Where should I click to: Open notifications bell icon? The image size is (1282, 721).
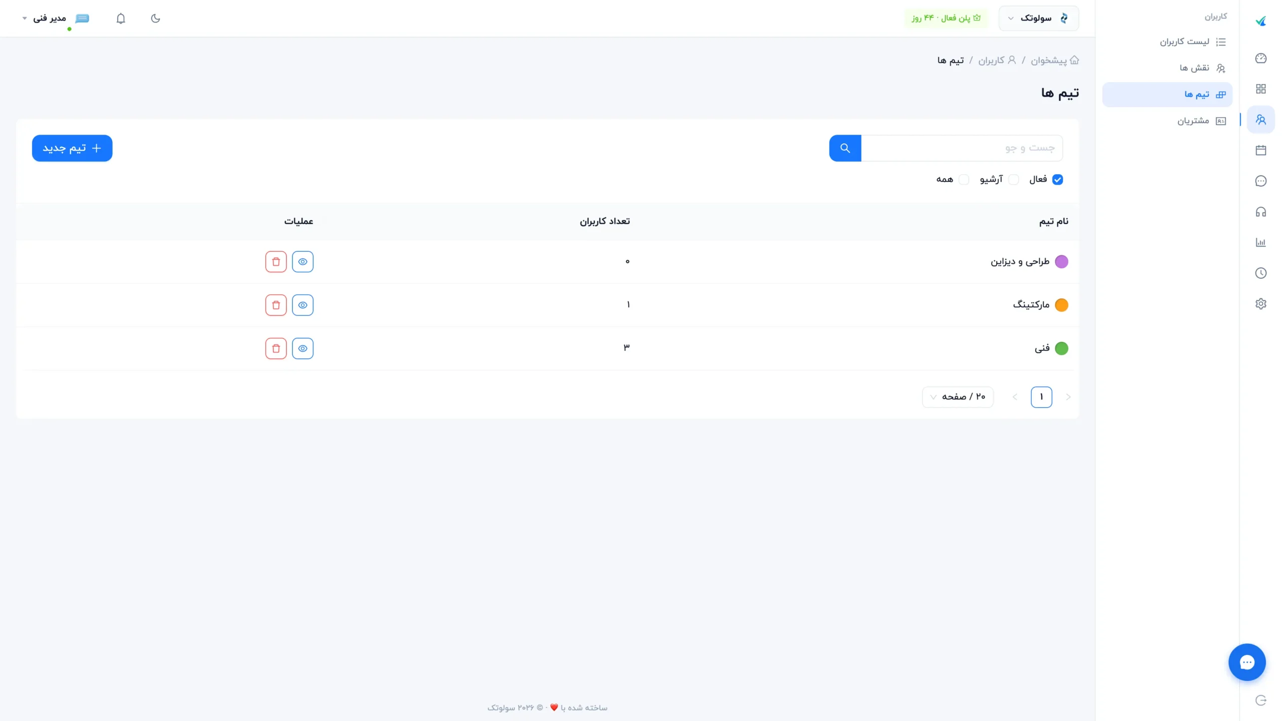coord(121,19)
